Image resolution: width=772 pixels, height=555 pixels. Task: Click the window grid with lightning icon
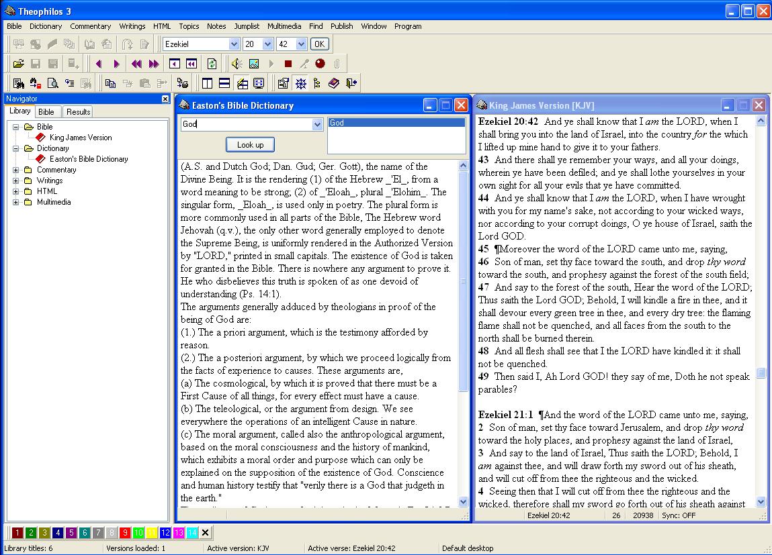[242, 83]
